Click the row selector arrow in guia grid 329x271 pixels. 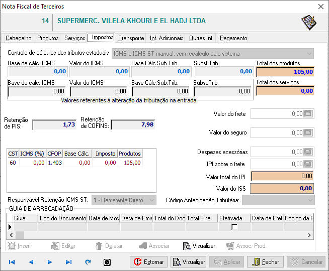(x=10, y=227)
